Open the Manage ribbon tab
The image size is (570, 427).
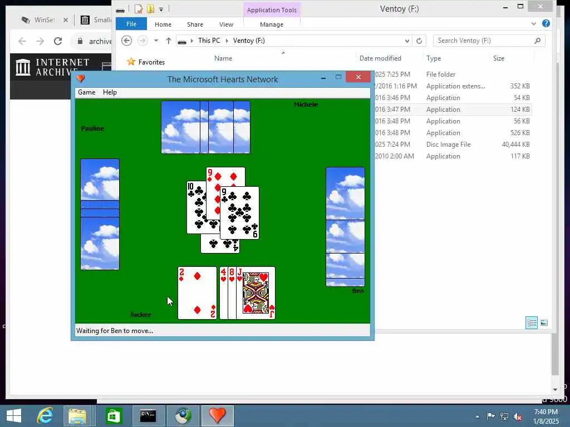pos(272,24)
